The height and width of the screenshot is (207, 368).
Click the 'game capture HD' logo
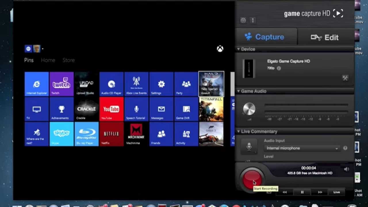(x=314, y=13)
